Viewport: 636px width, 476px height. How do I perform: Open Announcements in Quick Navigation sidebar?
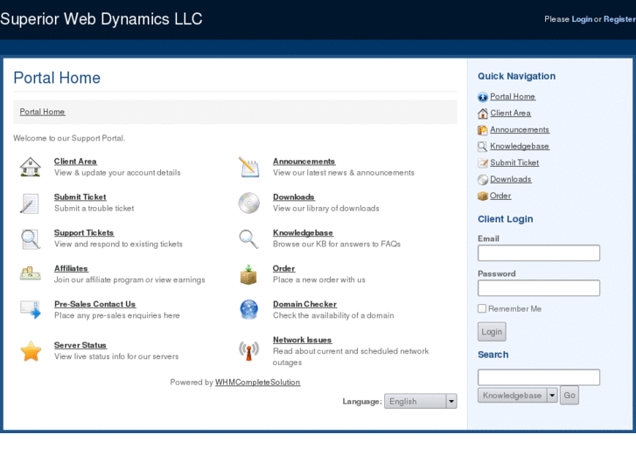[x=519, y=130]
